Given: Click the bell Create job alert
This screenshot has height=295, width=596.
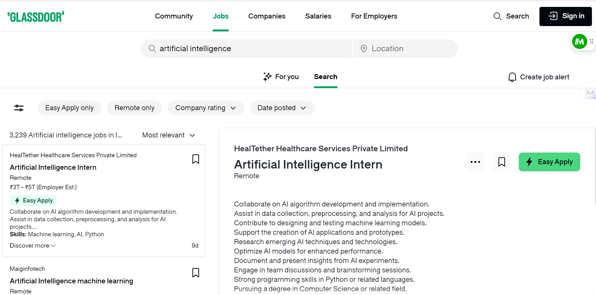Looking at the screenshot, I should coord(539,77).
